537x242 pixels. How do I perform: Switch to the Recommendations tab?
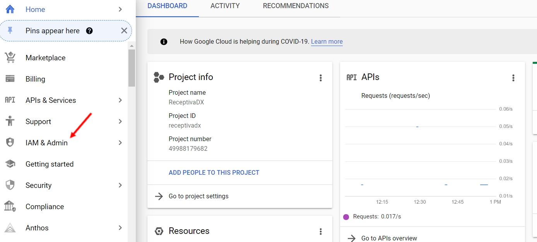[296, 6]
